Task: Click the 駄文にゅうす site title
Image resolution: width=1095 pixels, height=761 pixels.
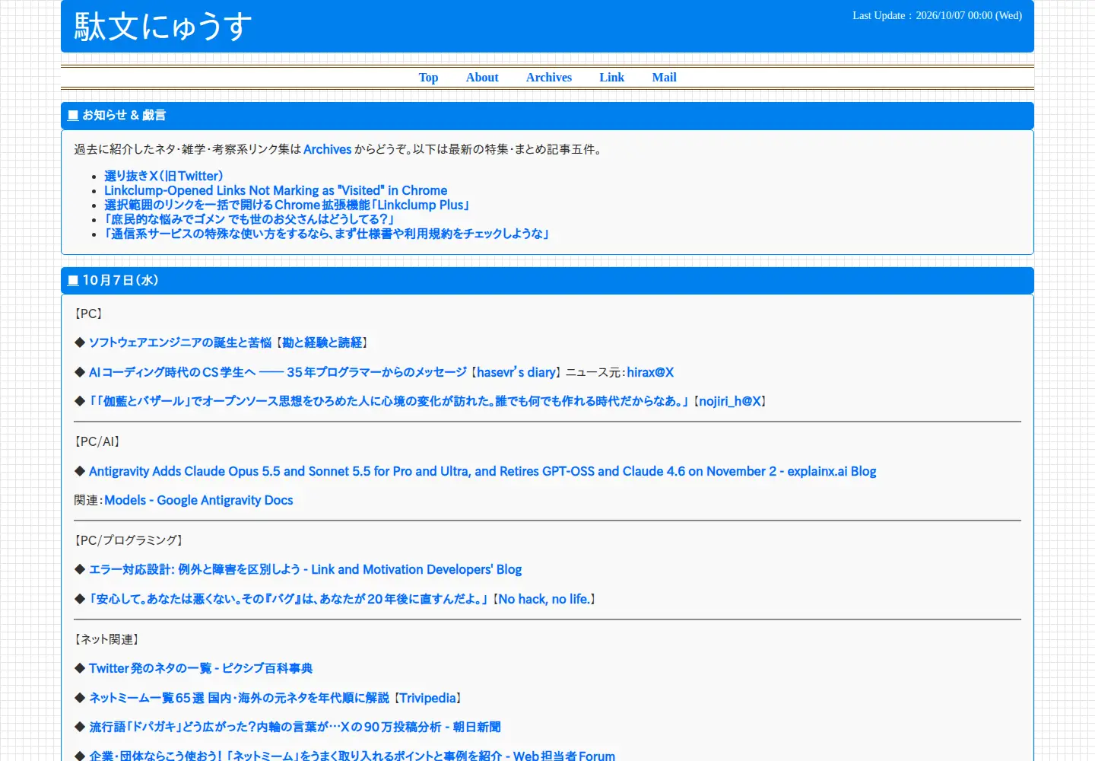Action: [163, 27]
